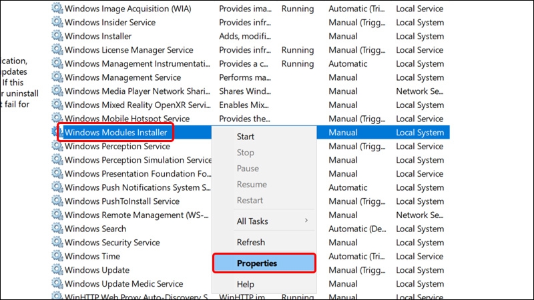This screenshot has width=534, height=300.
Task: Click the gear icon beside Windows Search
Action: tap(57, 229)
